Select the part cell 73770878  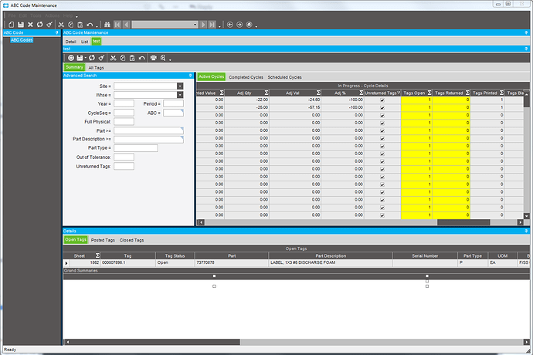point(232,262)
